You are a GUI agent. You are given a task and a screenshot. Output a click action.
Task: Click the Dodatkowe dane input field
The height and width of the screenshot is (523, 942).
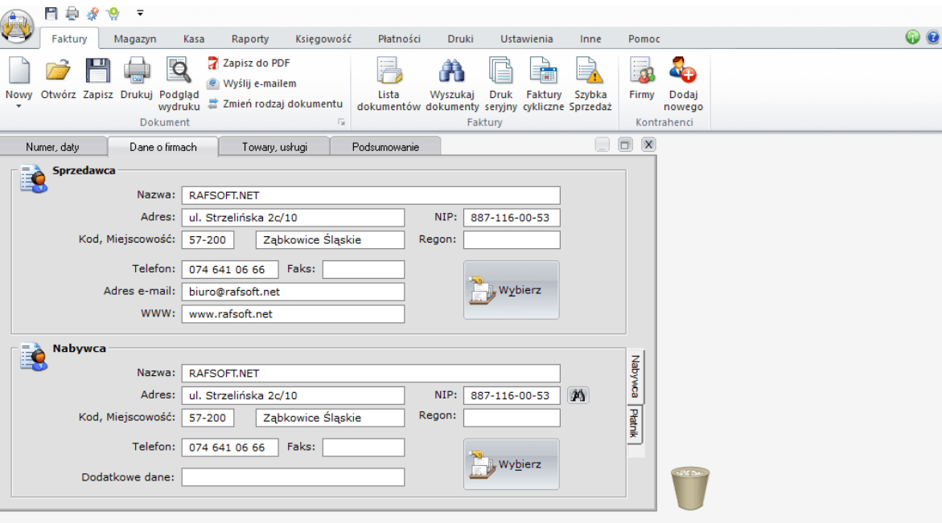tap(293, 477)
